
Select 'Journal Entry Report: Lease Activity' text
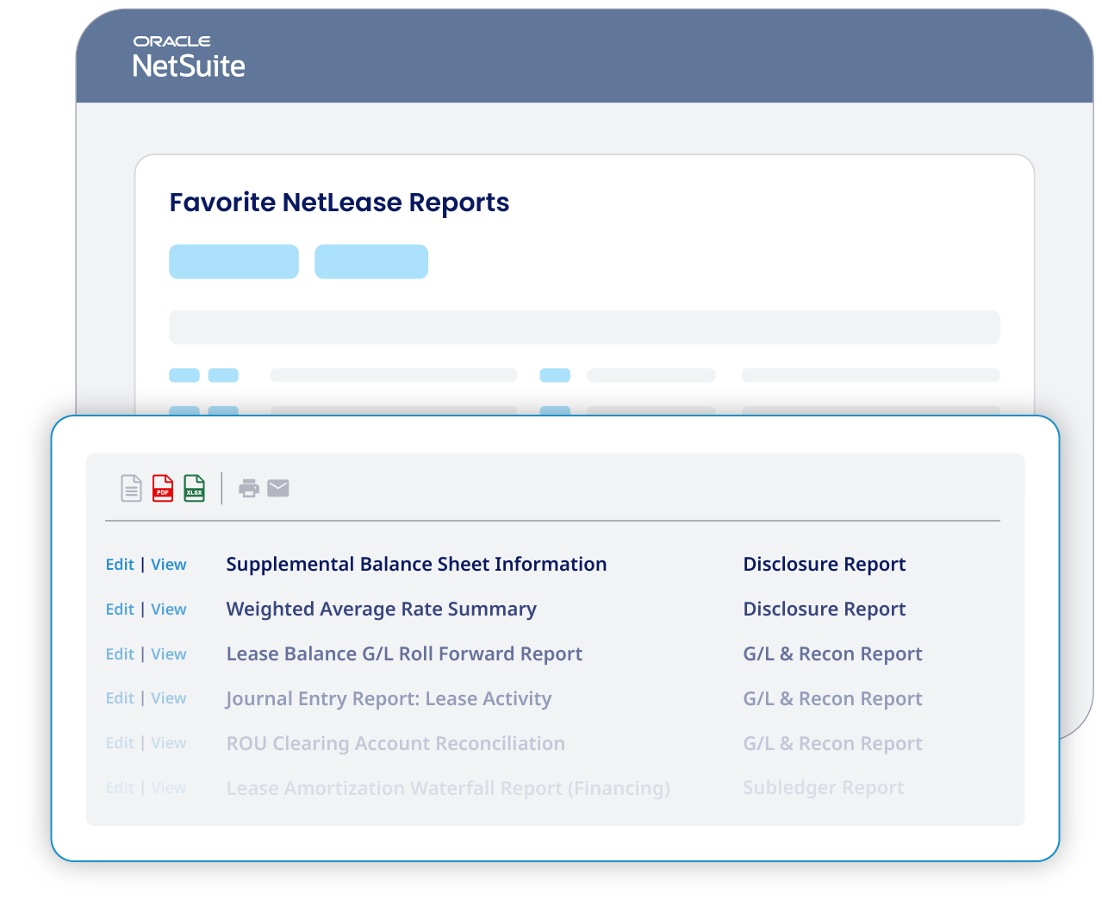tap(389, 699)
